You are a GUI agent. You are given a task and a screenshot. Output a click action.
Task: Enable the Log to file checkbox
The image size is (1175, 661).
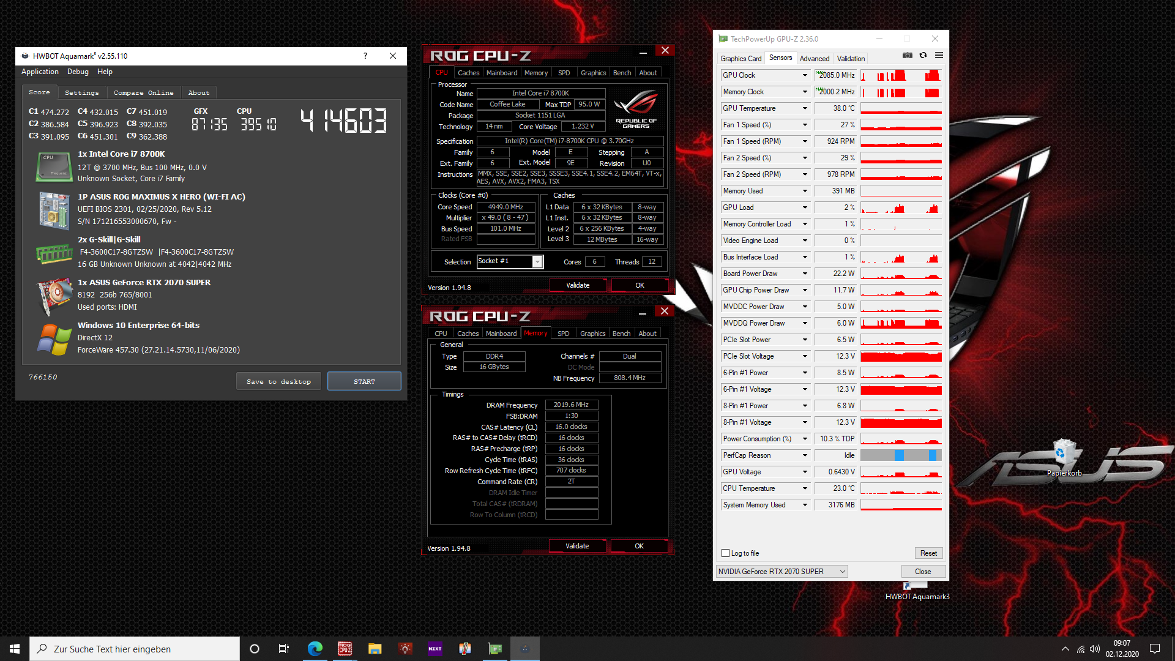(x=726, y=553)
